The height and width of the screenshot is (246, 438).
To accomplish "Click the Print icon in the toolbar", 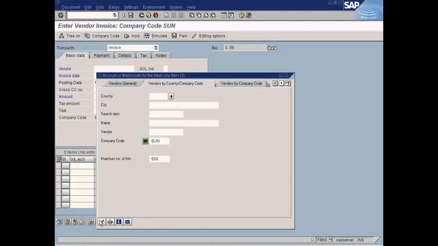I will coord(166,15).
